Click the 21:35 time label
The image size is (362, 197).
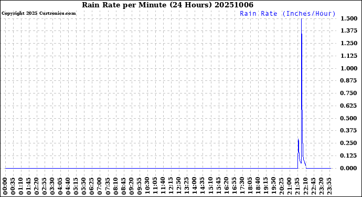297,186
